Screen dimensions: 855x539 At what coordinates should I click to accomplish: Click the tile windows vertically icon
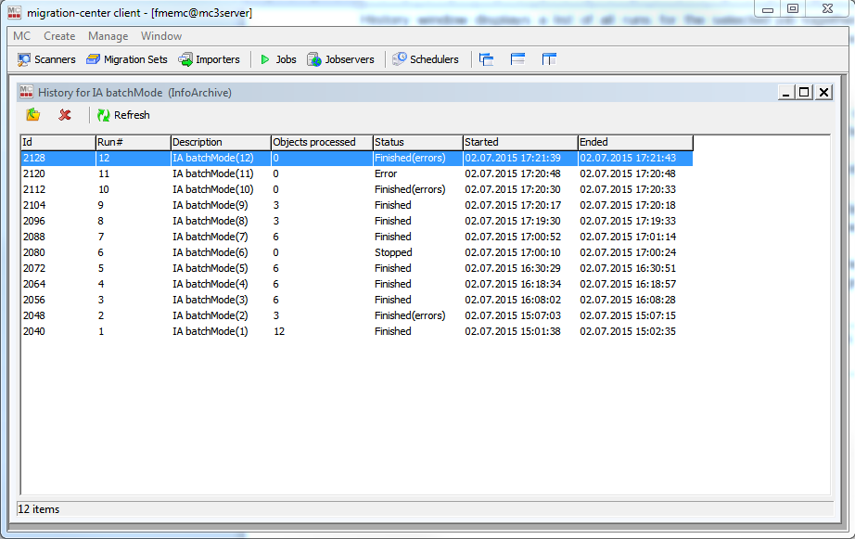click(549, 59)
